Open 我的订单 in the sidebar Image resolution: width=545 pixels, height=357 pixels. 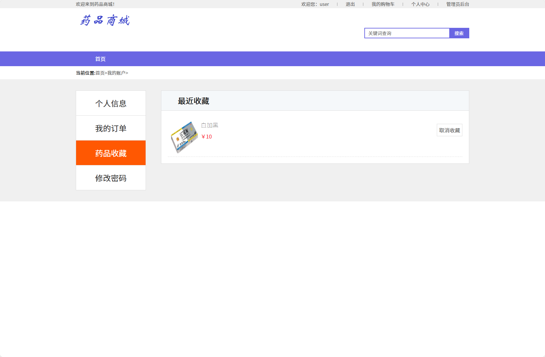(111, 128)
